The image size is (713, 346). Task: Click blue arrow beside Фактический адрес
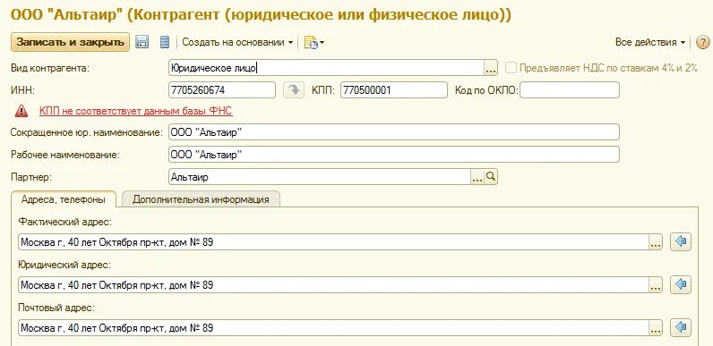click(681, 242)
